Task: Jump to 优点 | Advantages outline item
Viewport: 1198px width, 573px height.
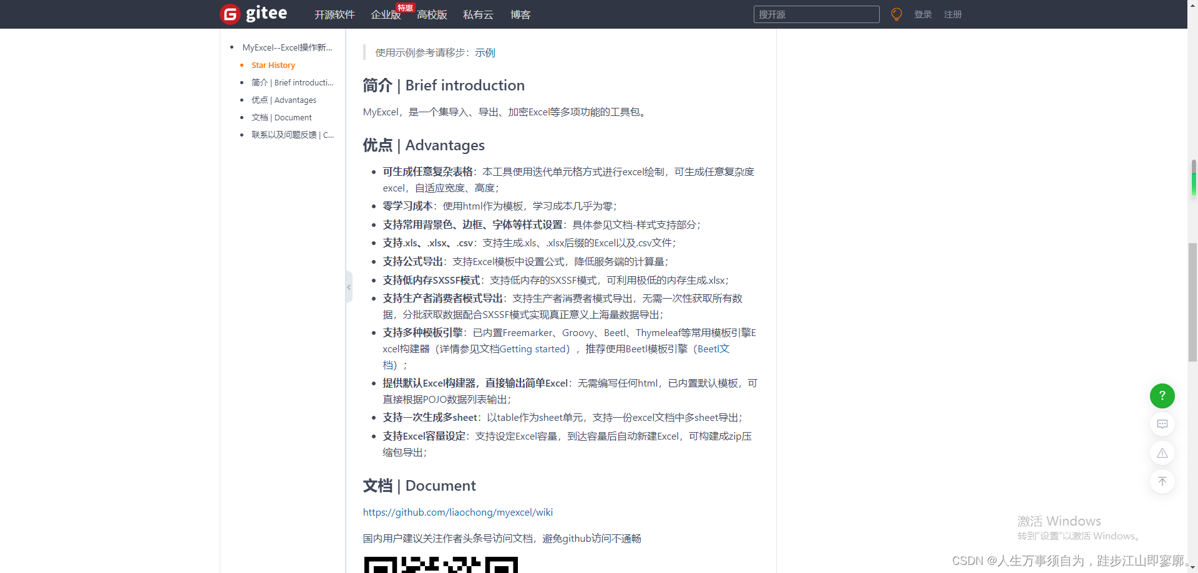Action: [284, 100]
